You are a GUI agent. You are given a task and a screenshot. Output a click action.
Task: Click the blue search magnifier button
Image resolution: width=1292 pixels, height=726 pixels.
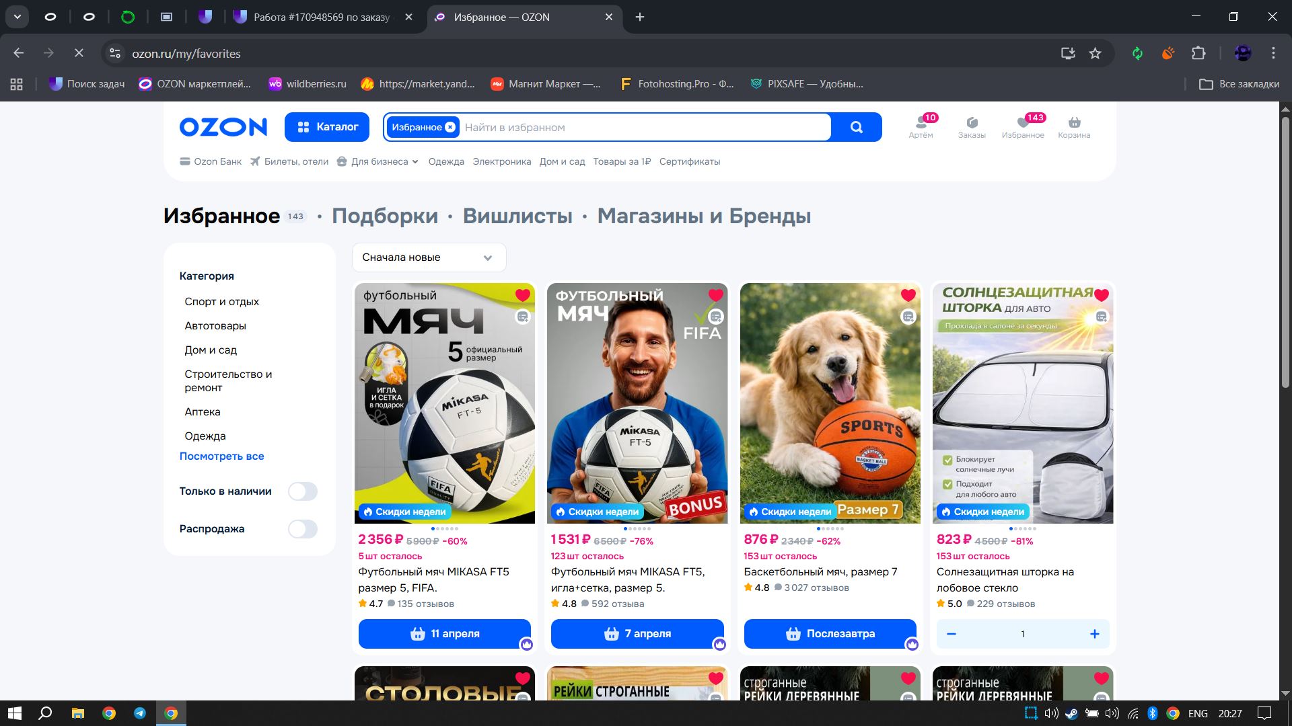click(856, 127)
